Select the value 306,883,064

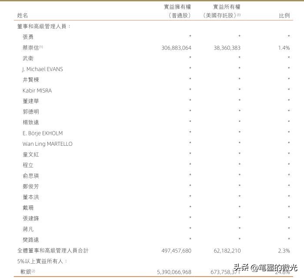click(x=176, y=48)
